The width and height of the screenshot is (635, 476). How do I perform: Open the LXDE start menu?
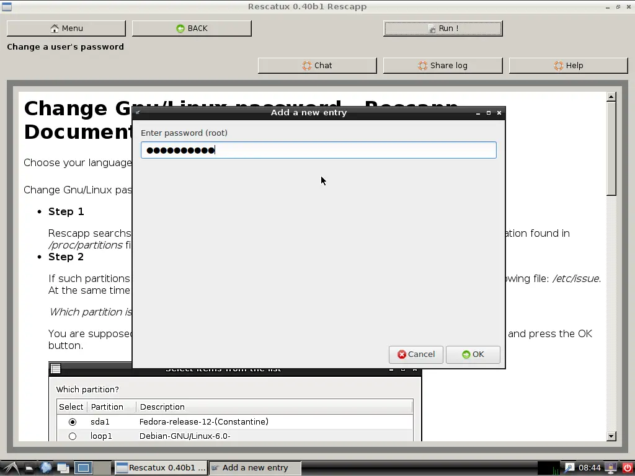(10, 468)
